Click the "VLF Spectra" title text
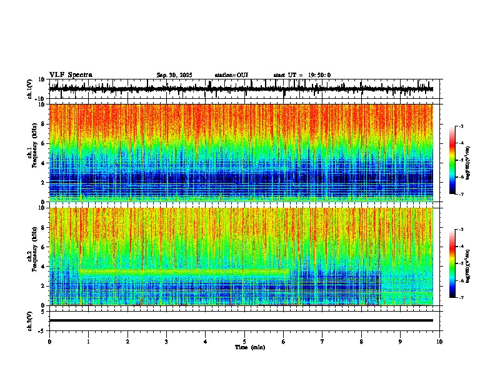495x383 pixels. coord(71,75)
